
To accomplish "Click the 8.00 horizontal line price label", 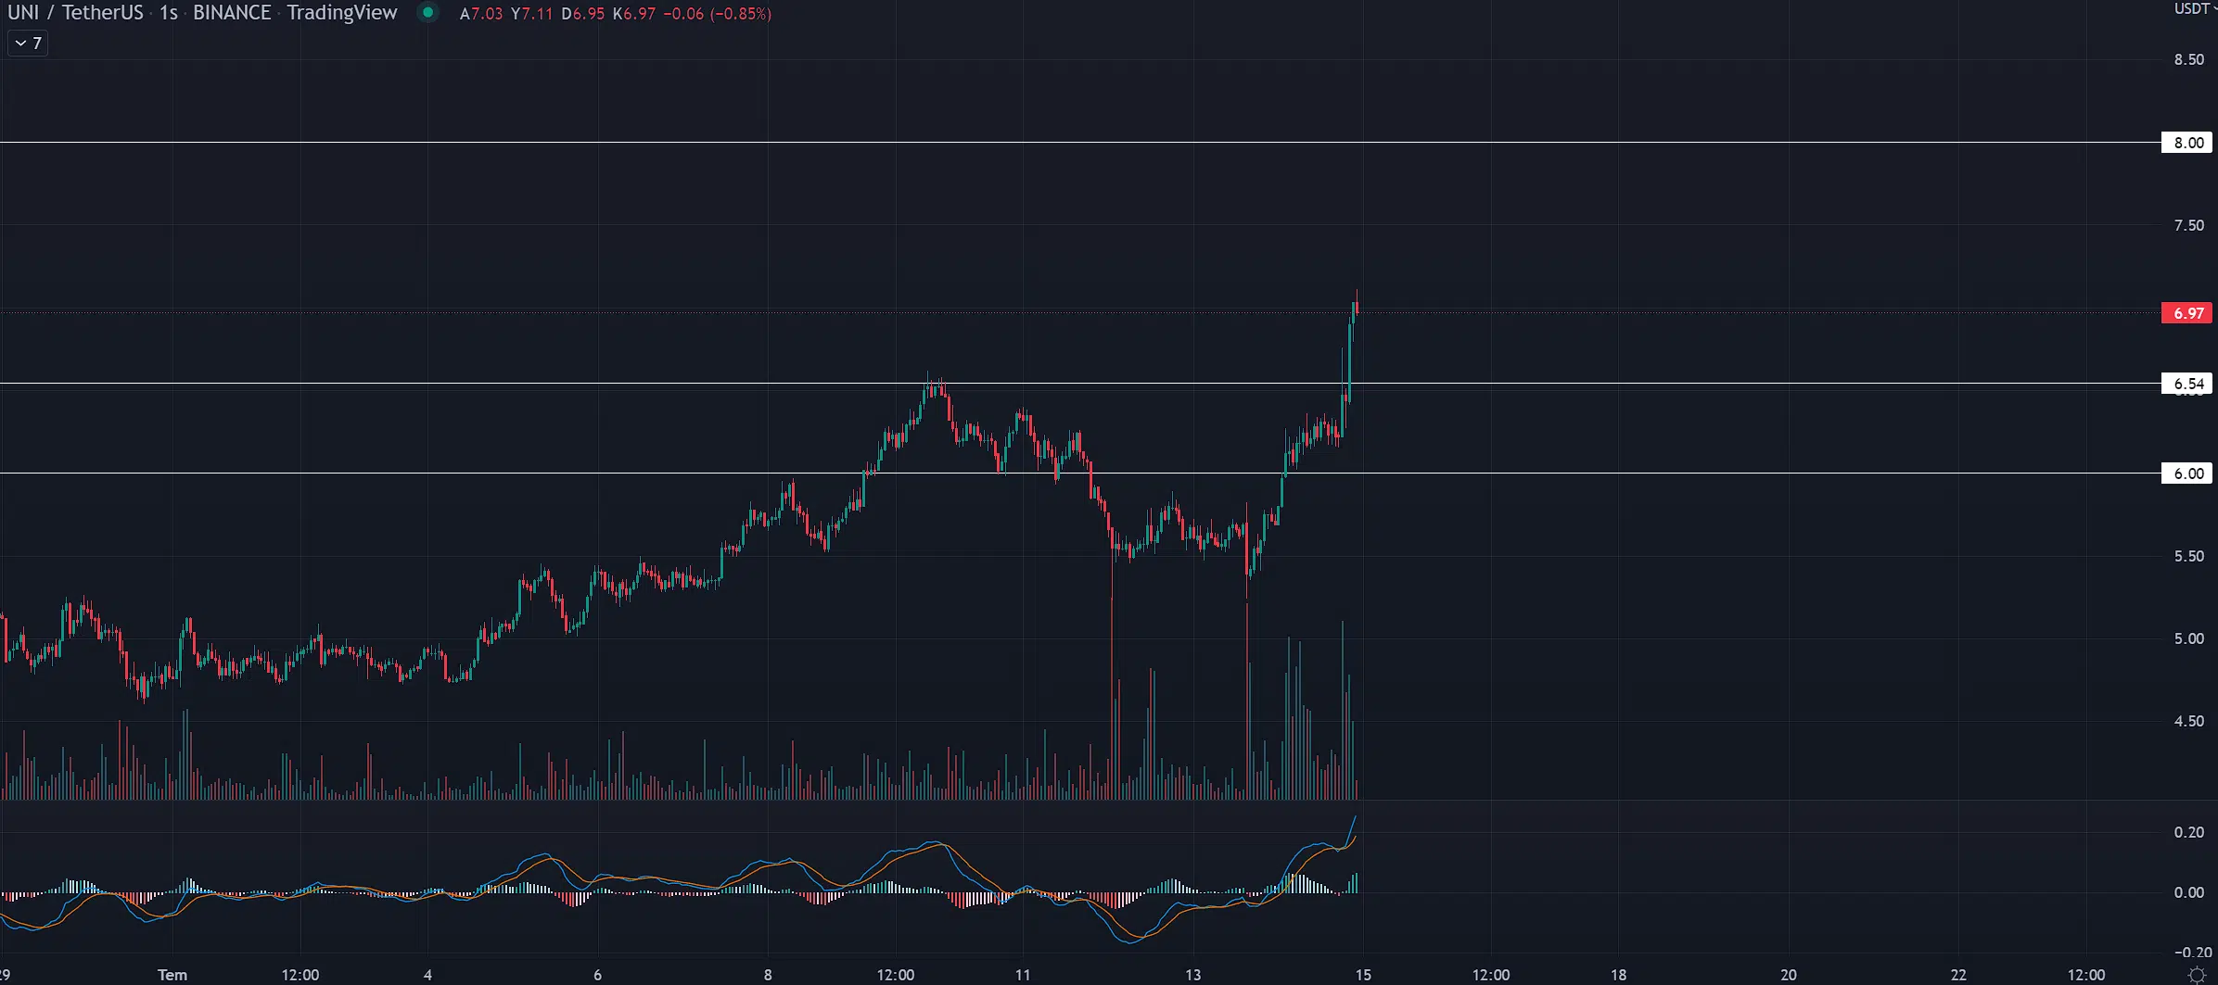I will coord(2188,143).
